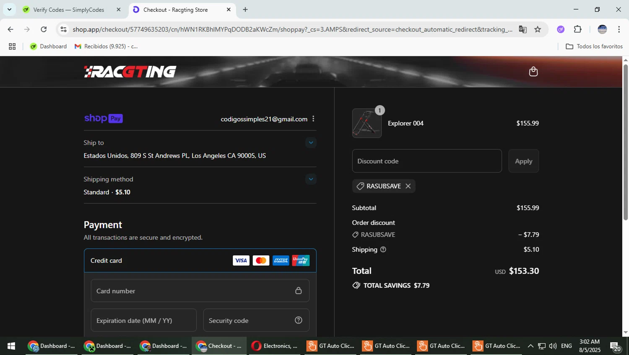Expand the Ship to section
Viewport: 629px width, 355px height.
click(x=311, y=143)
